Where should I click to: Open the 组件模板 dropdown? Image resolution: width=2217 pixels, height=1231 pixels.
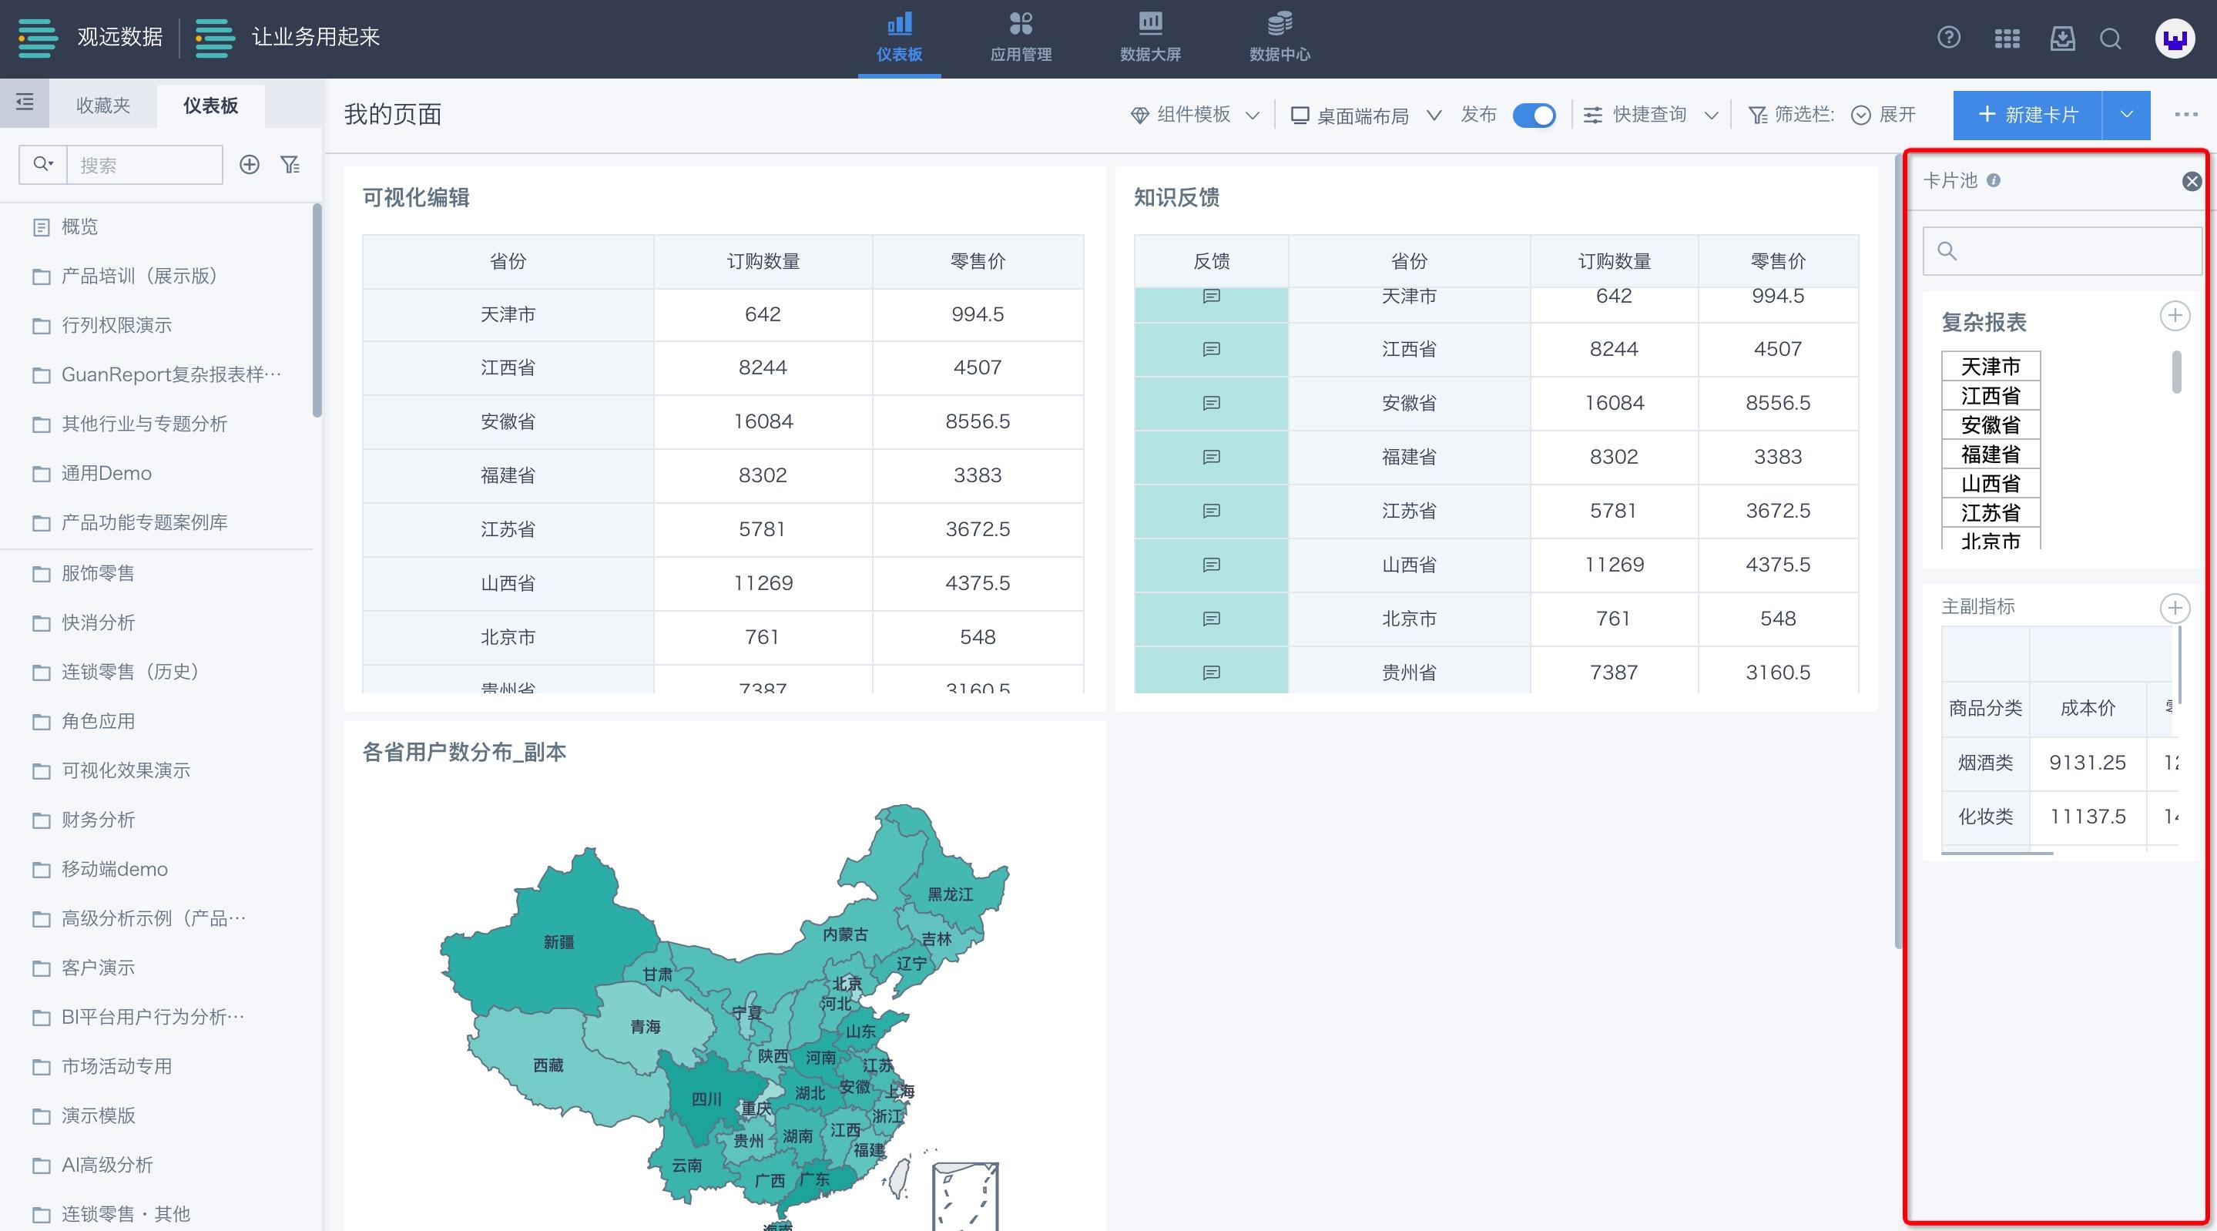click(x=1195, y=115)
